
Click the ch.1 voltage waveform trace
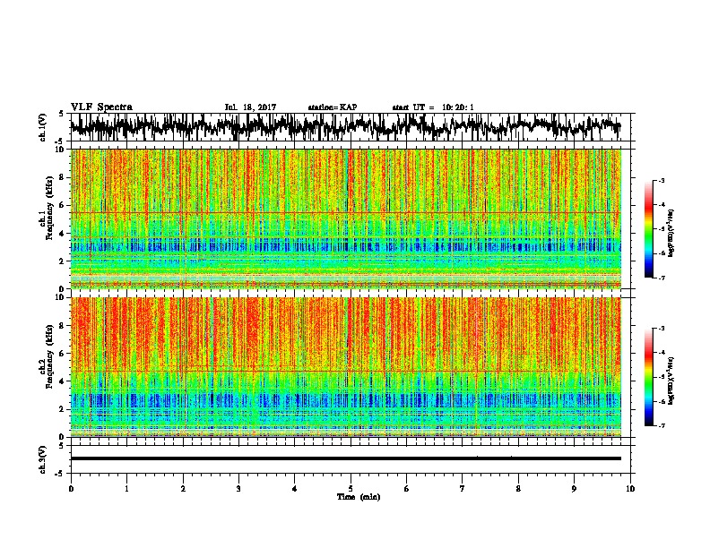[x=345, y=126]
